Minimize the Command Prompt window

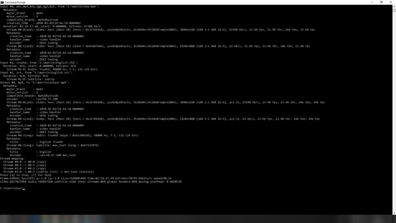[x=372, y=2]
